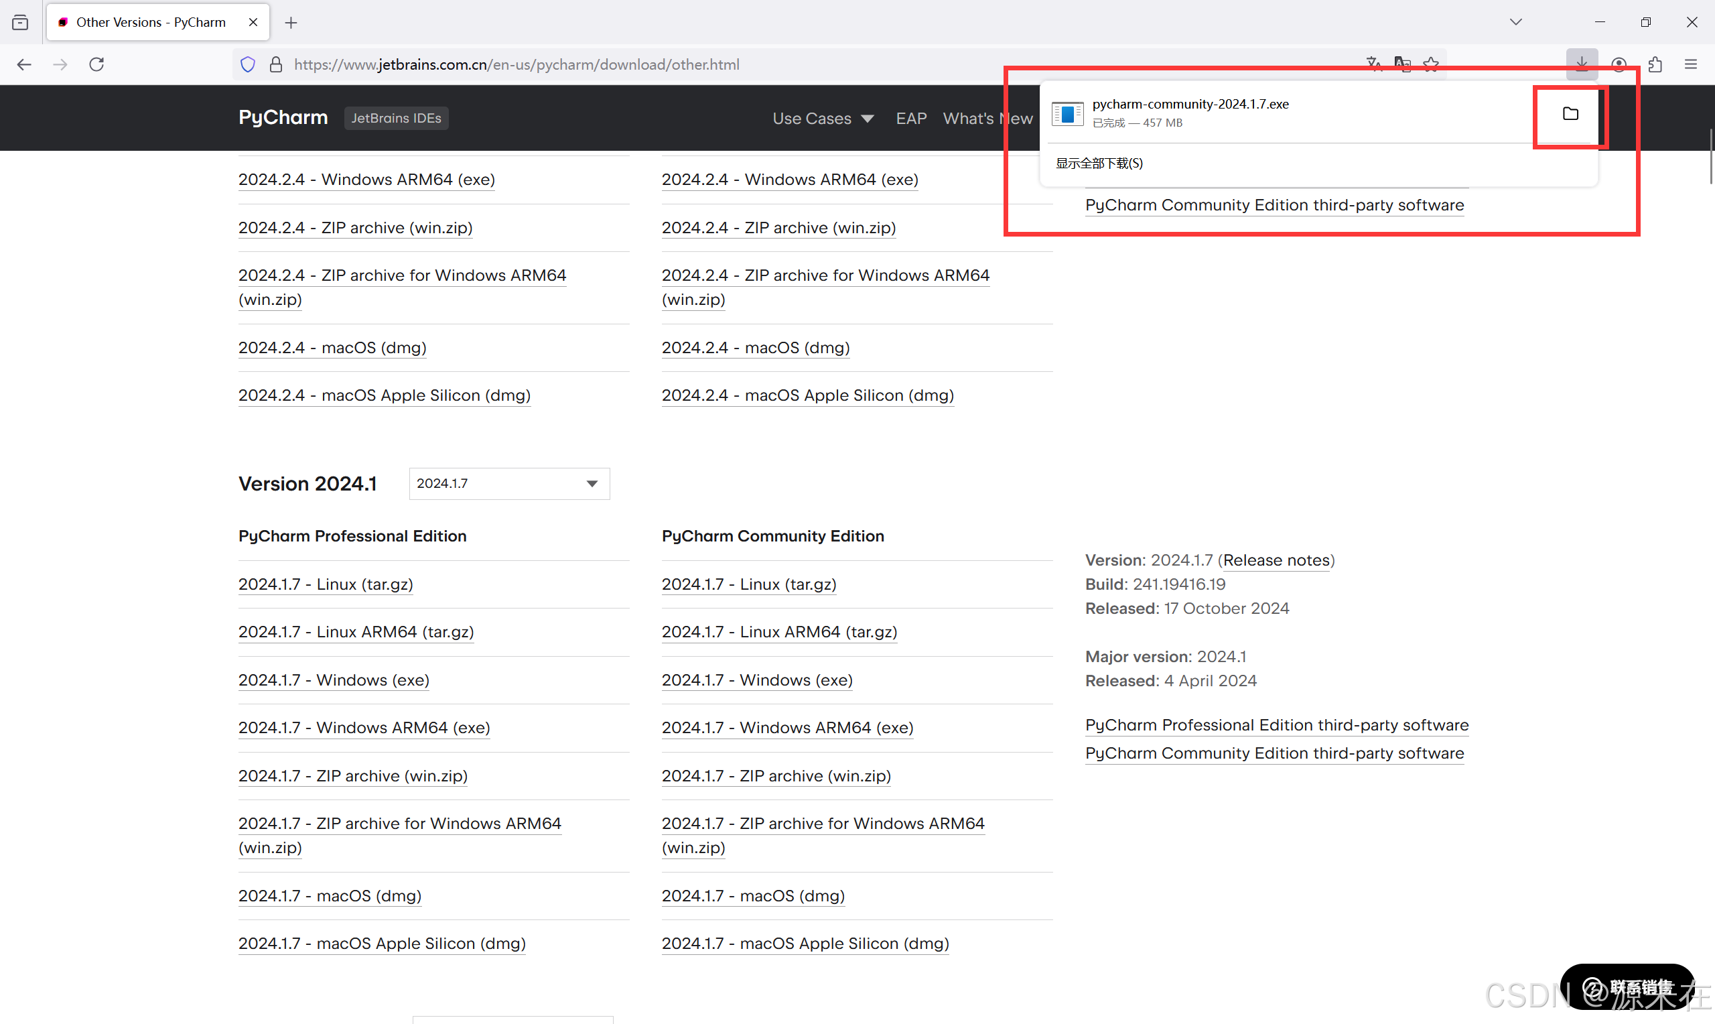Viewport: 1715px width, 1024px height.
Task: Open the account profile icon in toolbar
Action: pos(1619,64)
